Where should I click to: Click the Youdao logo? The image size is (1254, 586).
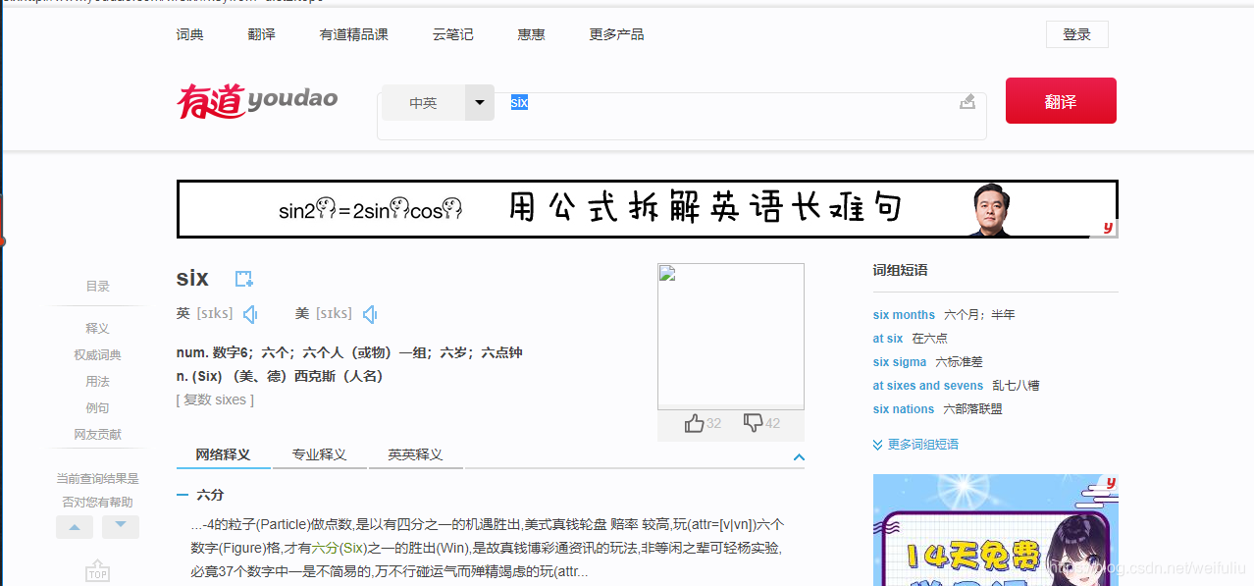[x=257, y=100]
